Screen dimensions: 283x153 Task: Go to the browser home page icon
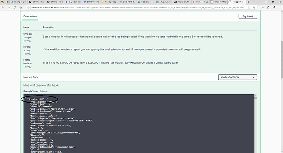point(21,7)
